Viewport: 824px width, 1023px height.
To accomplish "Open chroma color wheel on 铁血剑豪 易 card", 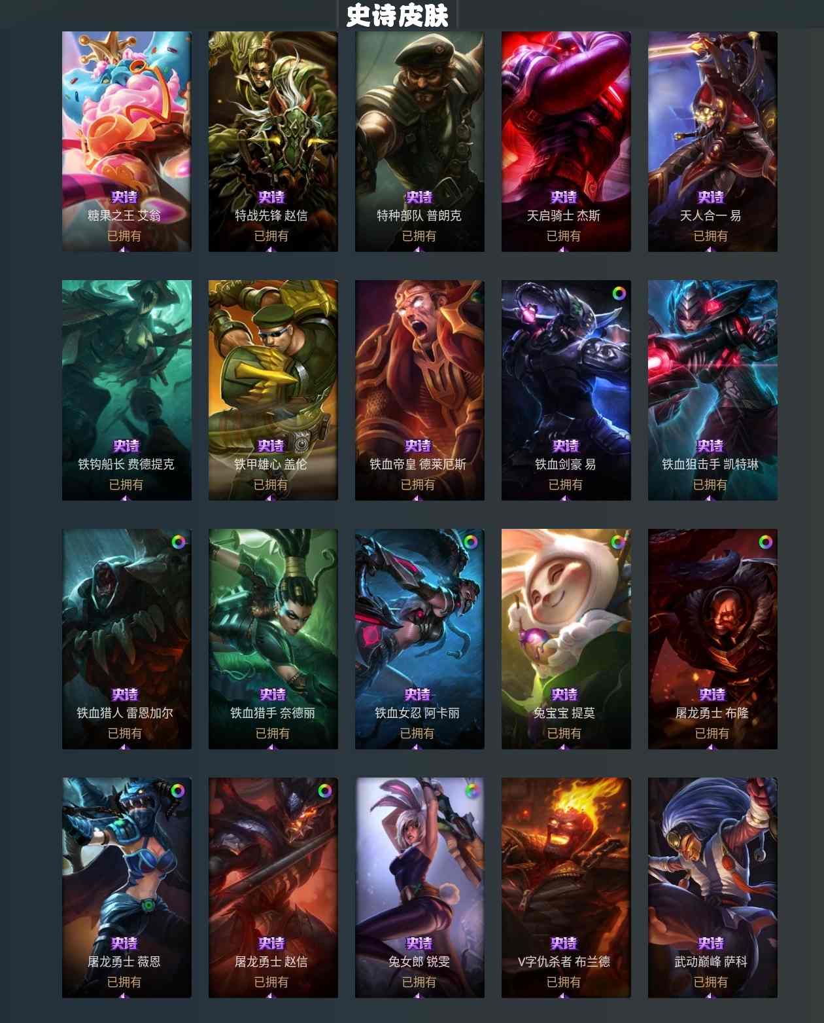I will coord(619,293).
